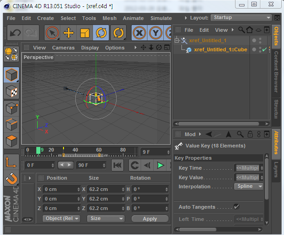
Task: Expand more main menus arrow before Layout
Action: 186,18
